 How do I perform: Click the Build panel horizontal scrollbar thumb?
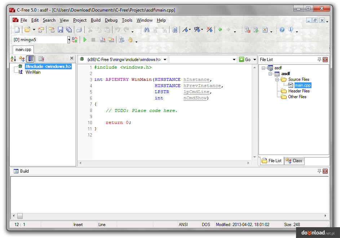coord(20,216)
